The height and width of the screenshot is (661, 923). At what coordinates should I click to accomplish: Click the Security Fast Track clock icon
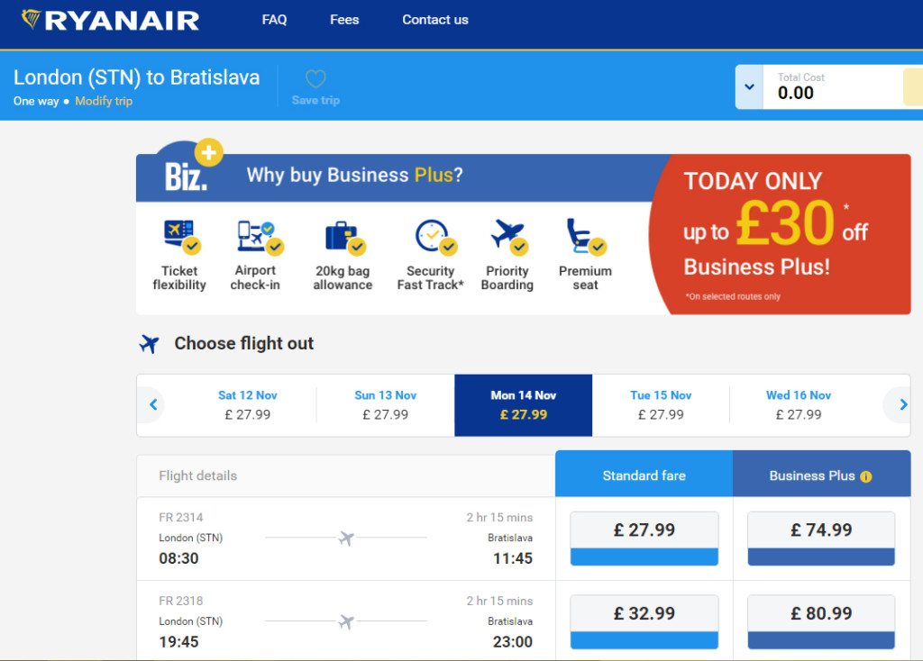[x=435, y=237]
